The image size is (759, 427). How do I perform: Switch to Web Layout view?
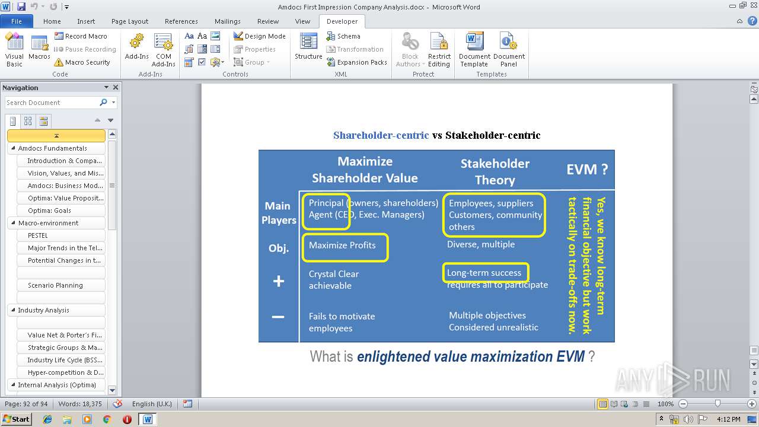click(623, 404)
